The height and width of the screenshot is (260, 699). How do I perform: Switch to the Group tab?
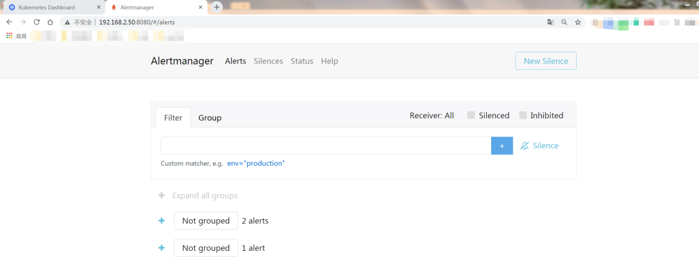pos(210,118)
